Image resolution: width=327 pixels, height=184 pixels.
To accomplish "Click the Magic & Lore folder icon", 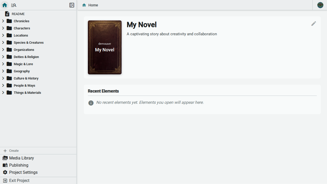I will (9, 64).
